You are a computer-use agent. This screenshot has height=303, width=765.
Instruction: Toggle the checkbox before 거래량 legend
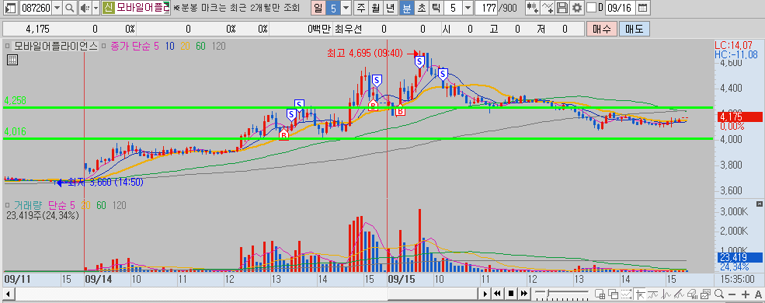click(x=7, y=205)
